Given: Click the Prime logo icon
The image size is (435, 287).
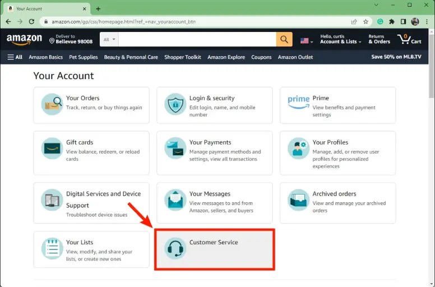Looking at the screenshot, I should [x=299, y=102].
